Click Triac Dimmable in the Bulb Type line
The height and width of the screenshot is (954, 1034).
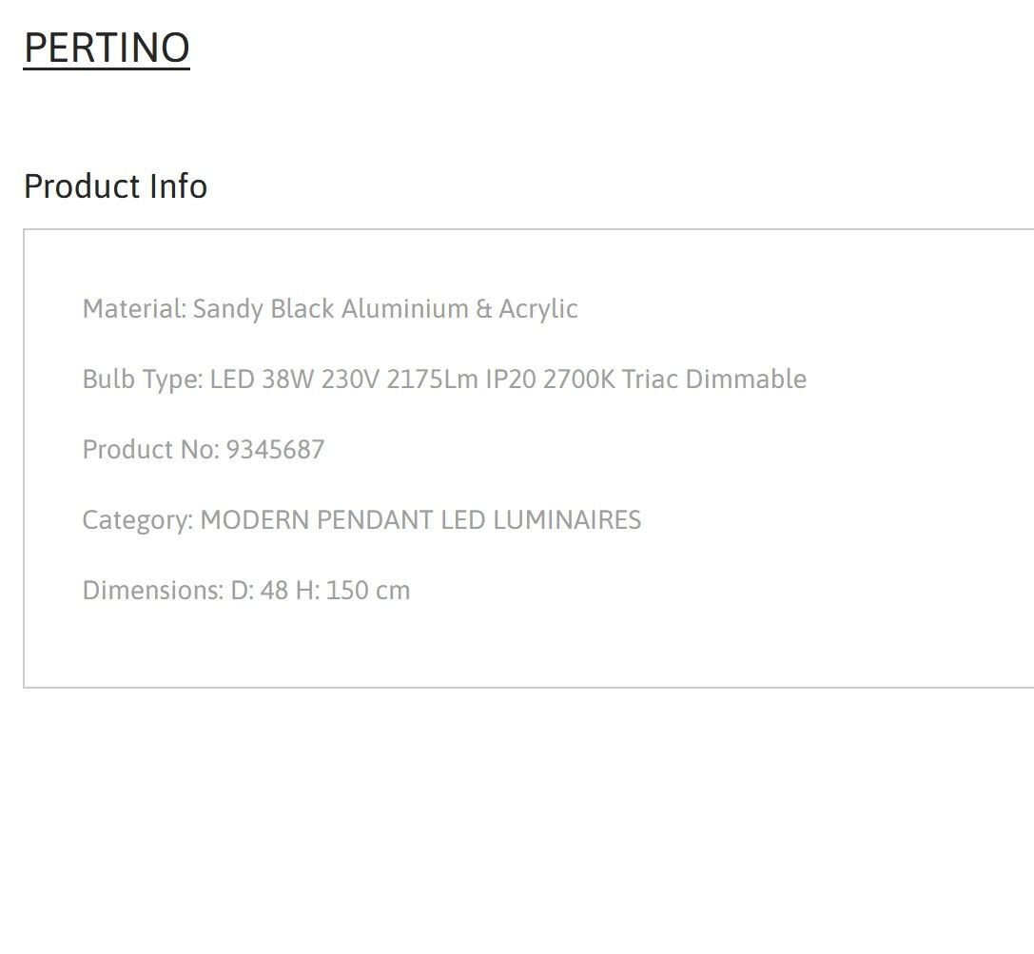click(x=714, y=380)
